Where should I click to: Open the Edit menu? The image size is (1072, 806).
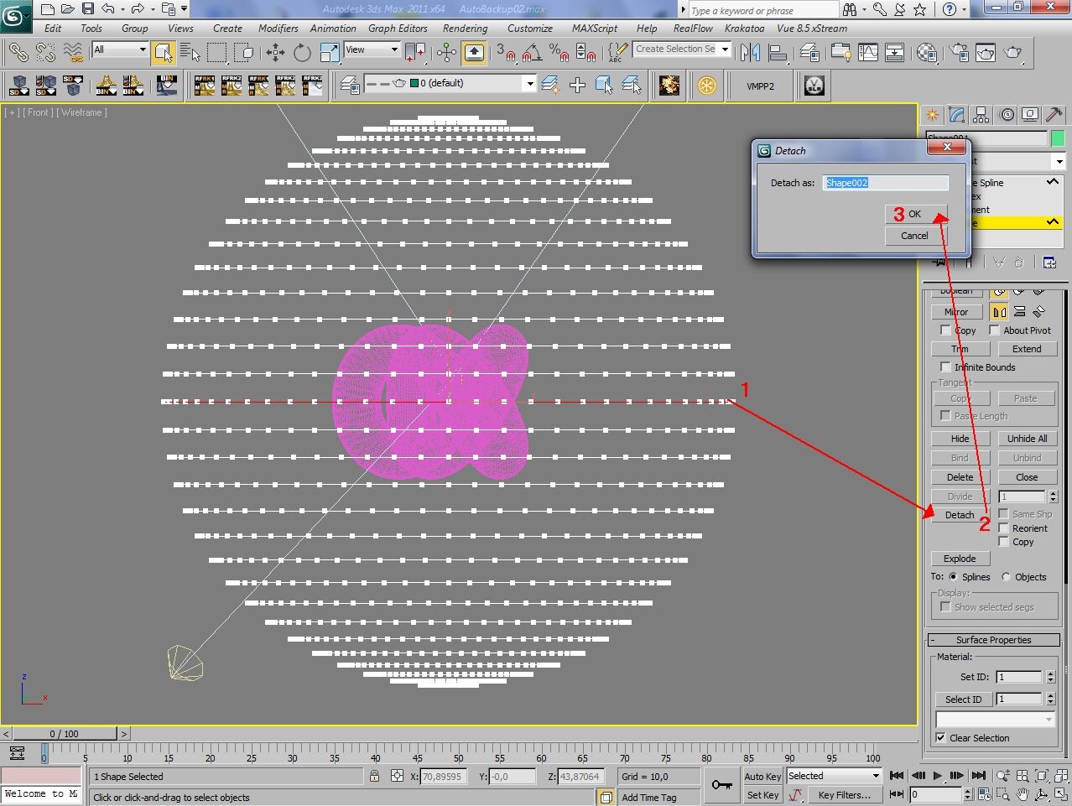tap(53, 28)
